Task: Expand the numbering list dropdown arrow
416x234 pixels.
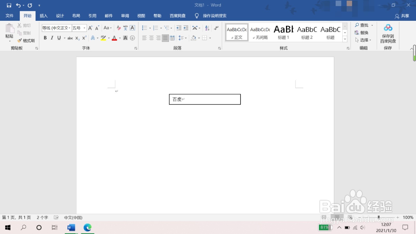Action: point(161,28)
